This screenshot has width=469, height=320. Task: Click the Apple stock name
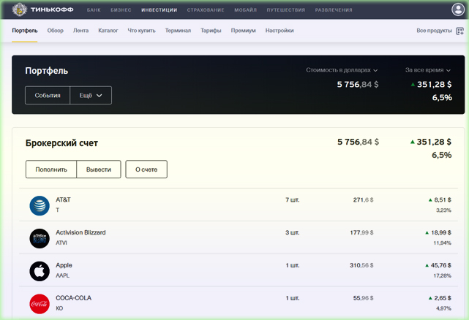[x=64, y=265]
